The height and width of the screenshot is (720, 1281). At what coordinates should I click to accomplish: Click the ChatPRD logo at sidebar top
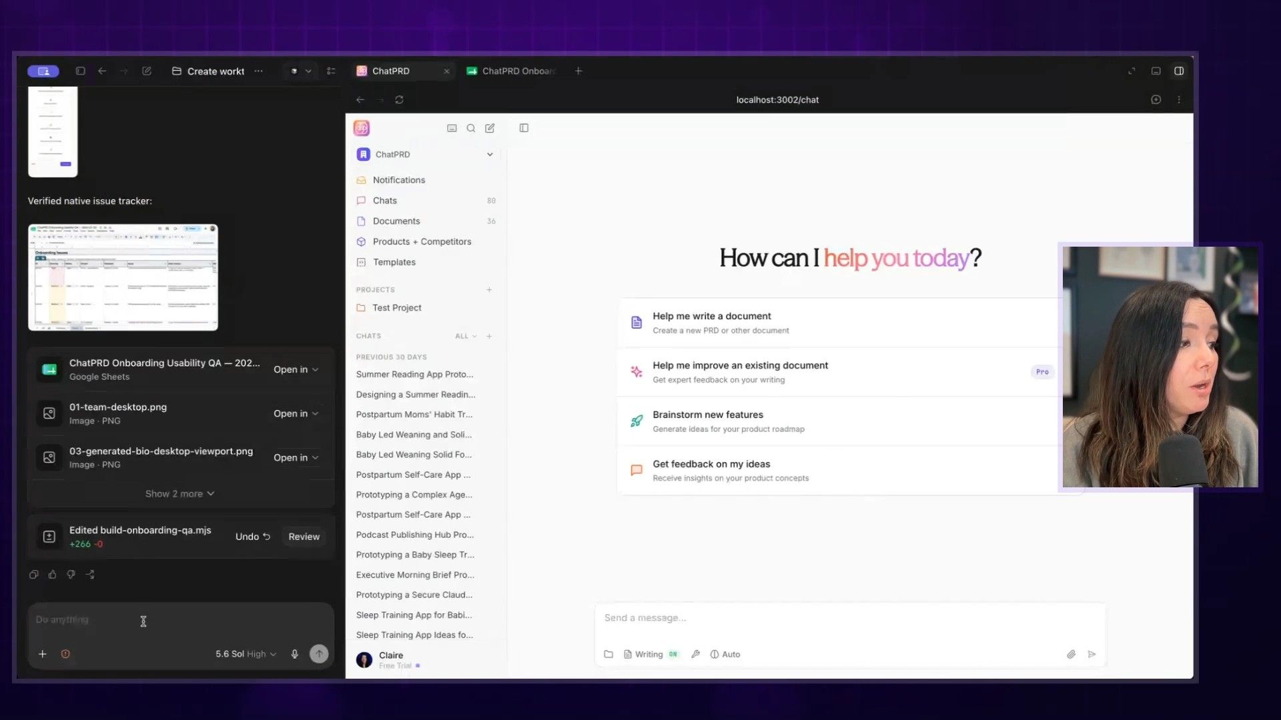pos(362,128)
